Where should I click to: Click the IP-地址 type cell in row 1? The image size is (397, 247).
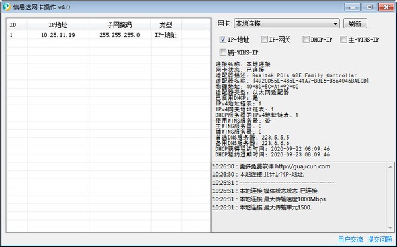(x=166, y=35)
